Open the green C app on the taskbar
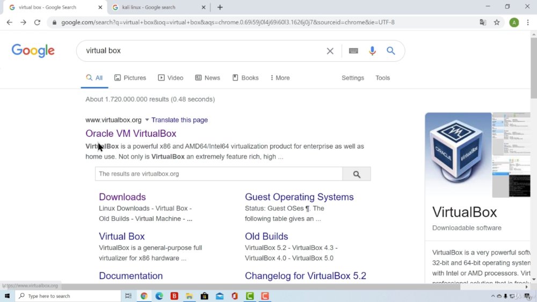537x302 pixels. (250, 296)
